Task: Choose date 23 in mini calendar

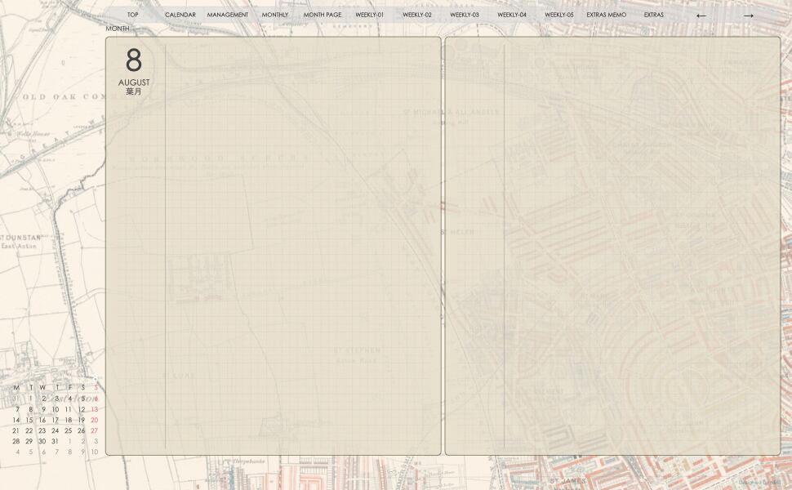Action: coord(42,430)
